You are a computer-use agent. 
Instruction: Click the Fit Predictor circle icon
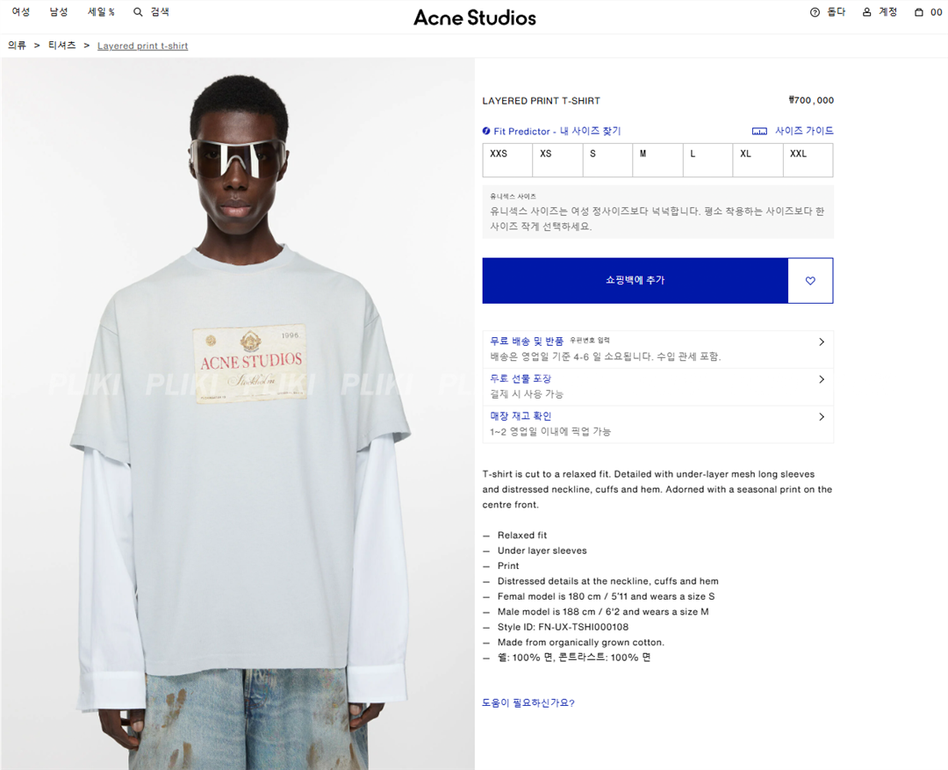(486, 131)
